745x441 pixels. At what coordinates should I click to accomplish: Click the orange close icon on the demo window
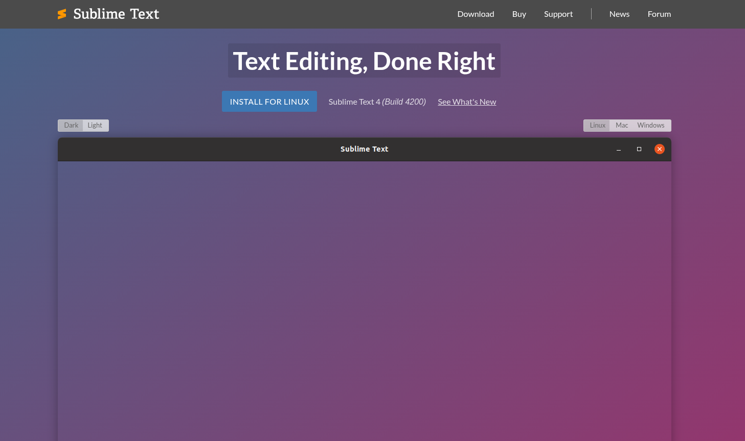[x=659, y=149]
